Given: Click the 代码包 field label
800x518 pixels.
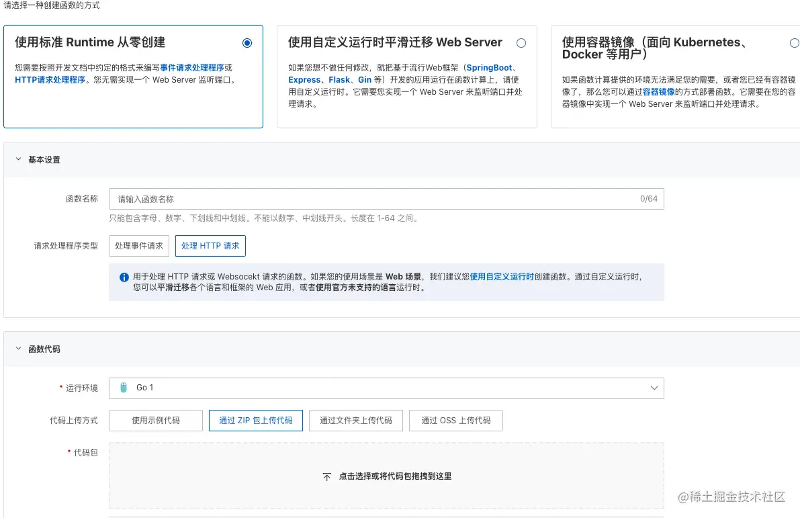Looking at the screenshot, I should point(85,452).
